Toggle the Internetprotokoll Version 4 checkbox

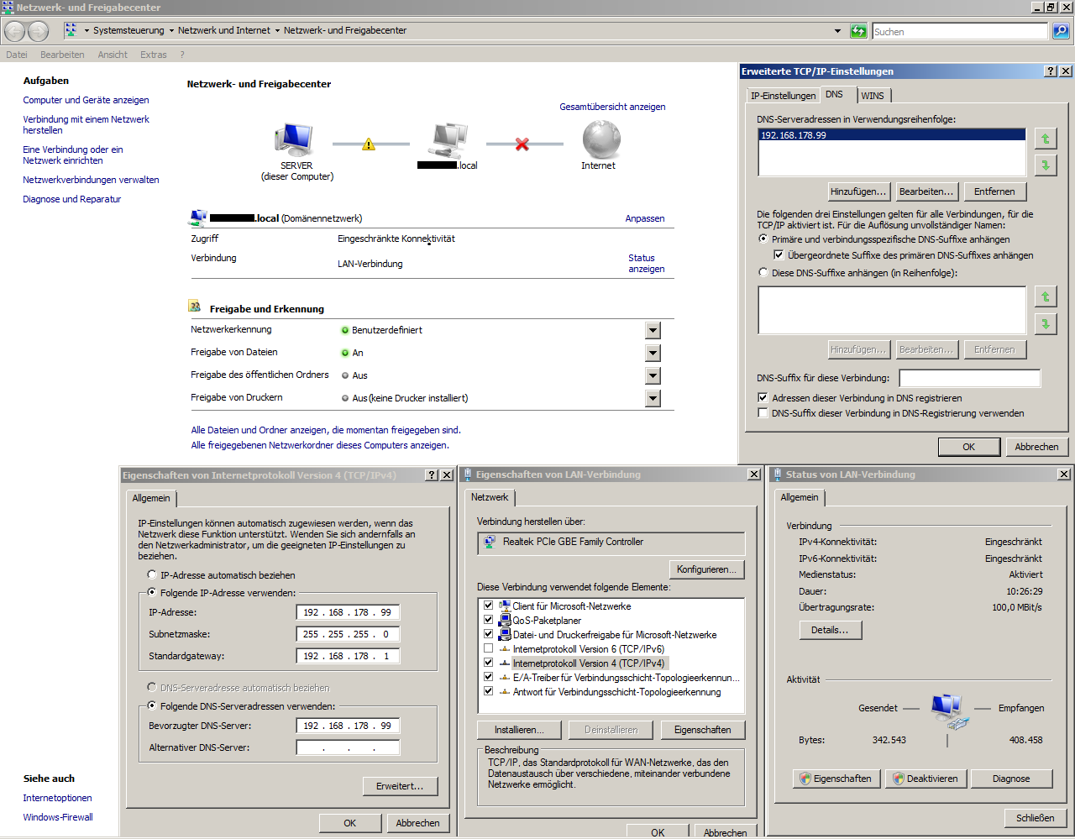pyautogui.click(x=488, y=663)
